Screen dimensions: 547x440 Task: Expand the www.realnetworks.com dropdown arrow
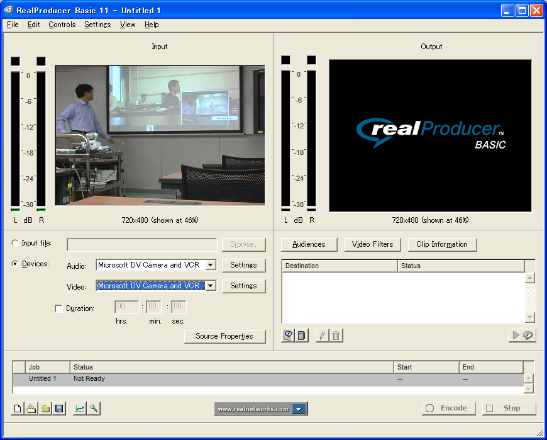pos(299,409)
